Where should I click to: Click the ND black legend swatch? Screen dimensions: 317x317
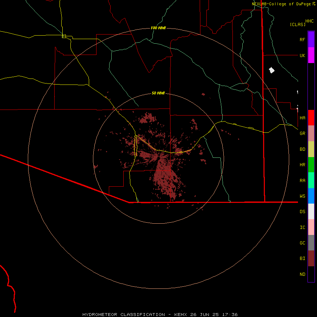tap(311, 274)
